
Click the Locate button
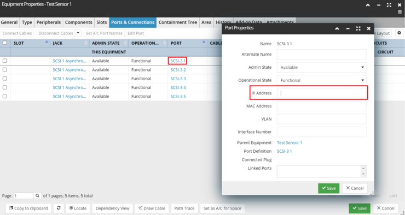[x=78, y=208]
